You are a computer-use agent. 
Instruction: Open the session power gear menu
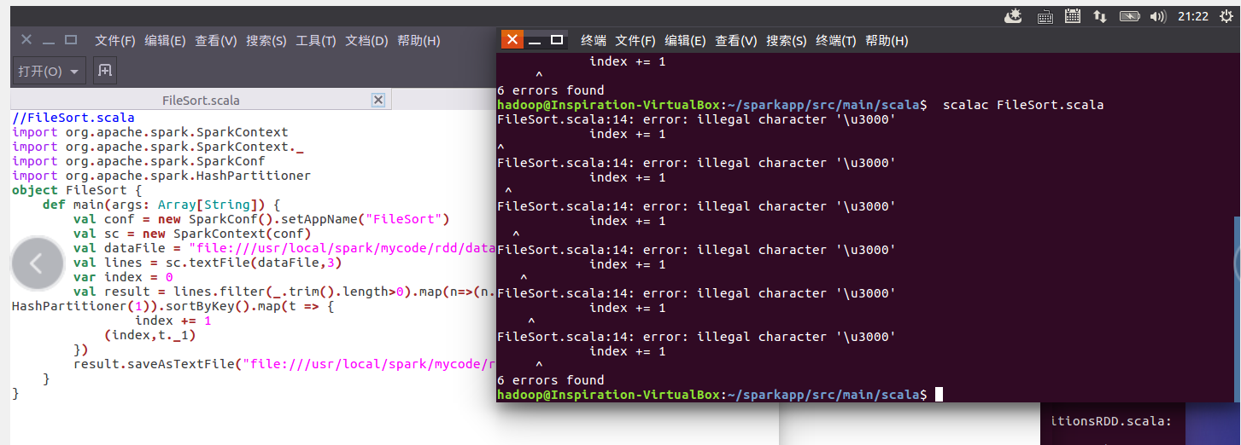coord(1227,15)
